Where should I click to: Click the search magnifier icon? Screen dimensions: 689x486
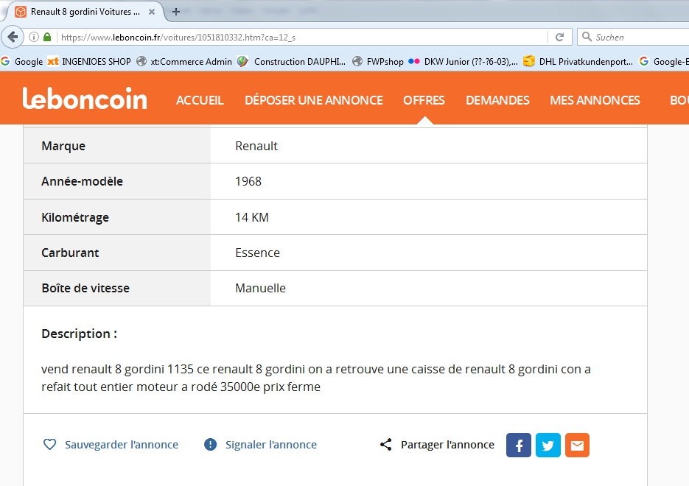point(587,37)
